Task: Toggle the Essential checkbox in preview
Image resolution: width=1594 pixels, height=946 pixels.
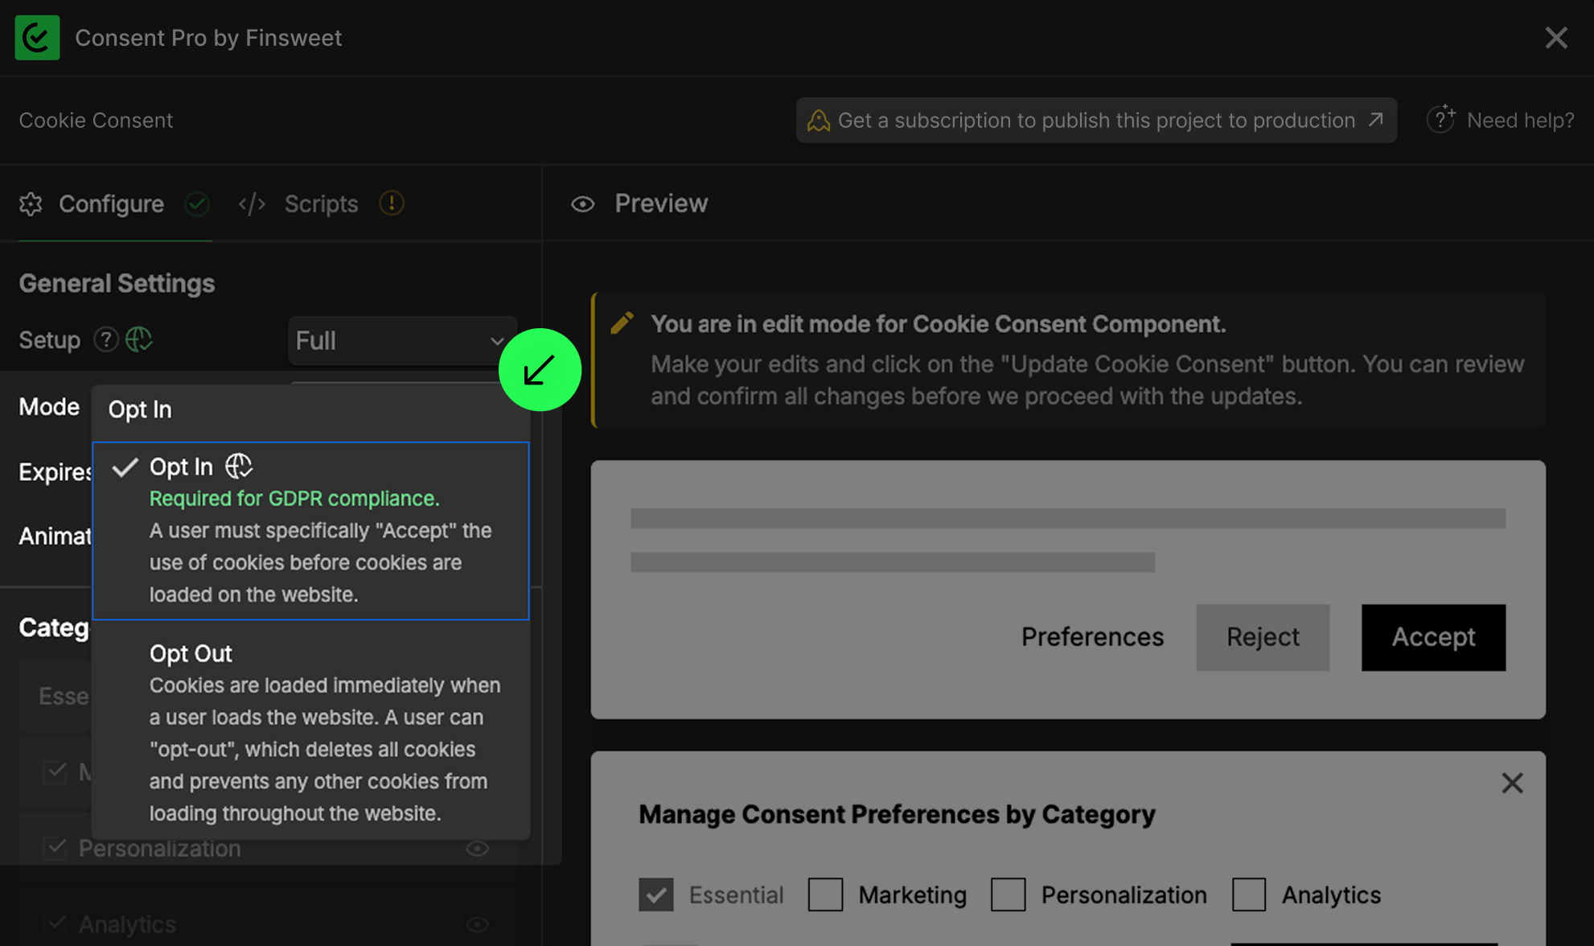Action: coord(656,895)
